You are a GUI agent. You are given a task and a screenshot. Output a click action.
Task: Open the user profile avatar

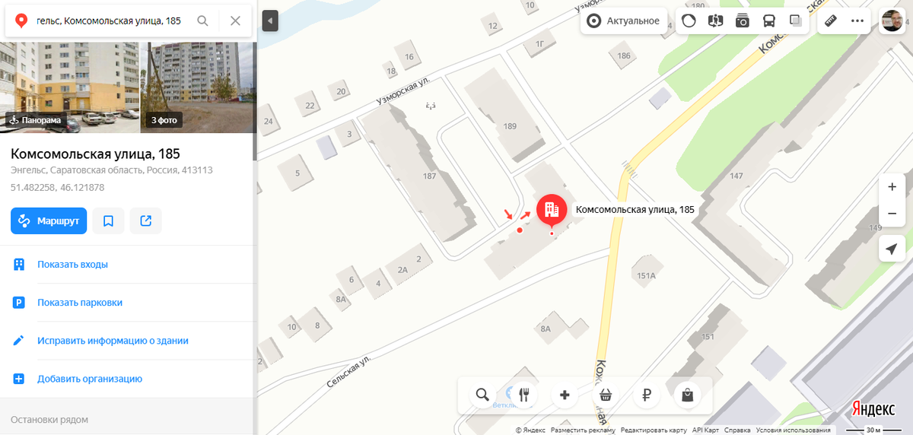point(892,21)
